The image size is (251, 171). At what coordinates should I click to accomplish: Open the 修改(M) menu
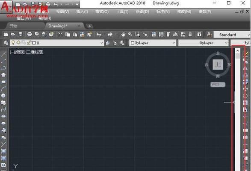pos(184,12)
